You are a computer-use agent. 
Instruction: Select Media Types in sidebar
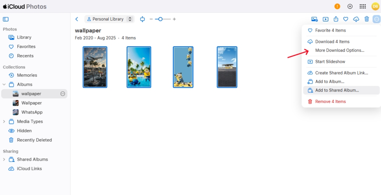[30, 121]
